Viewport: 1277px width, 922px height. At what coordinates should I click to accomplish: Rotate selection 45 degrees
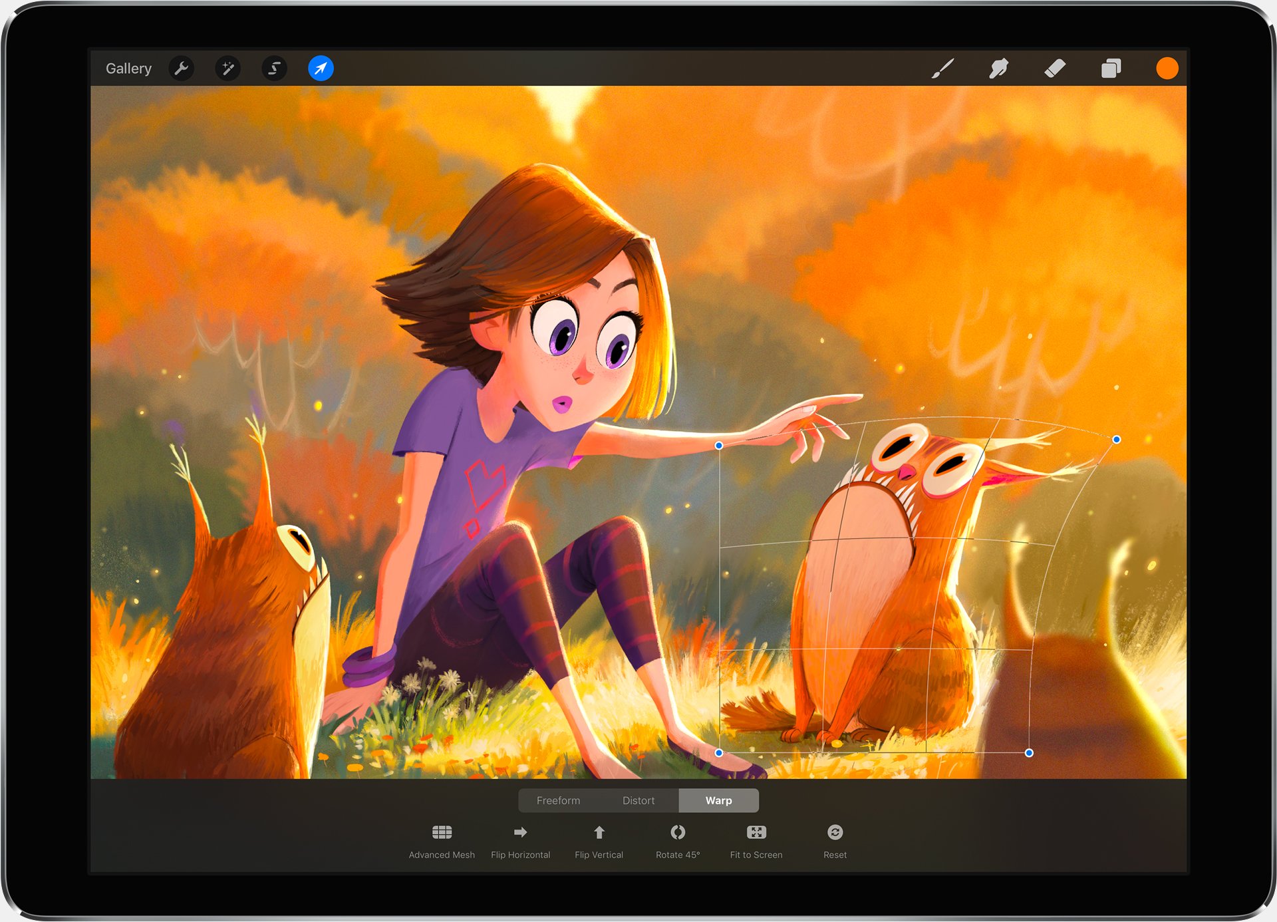678,840
